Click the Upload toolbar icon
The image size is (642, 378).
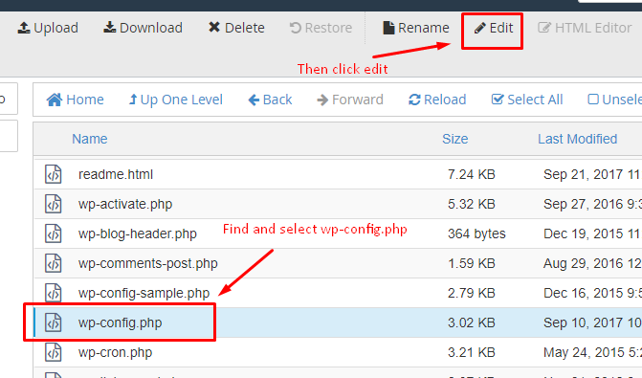click(24, 28)
